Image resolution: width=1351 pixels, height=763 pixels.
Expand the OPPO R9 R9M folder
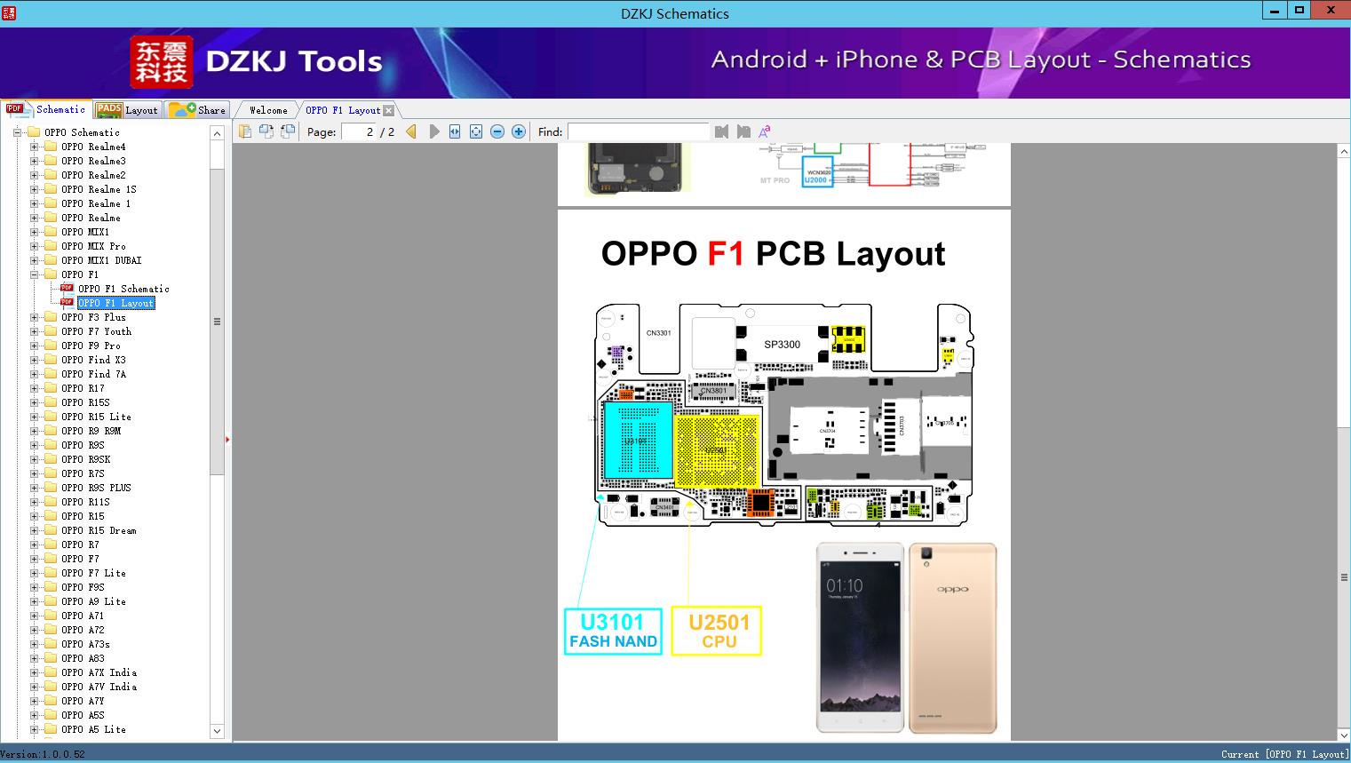34,431
